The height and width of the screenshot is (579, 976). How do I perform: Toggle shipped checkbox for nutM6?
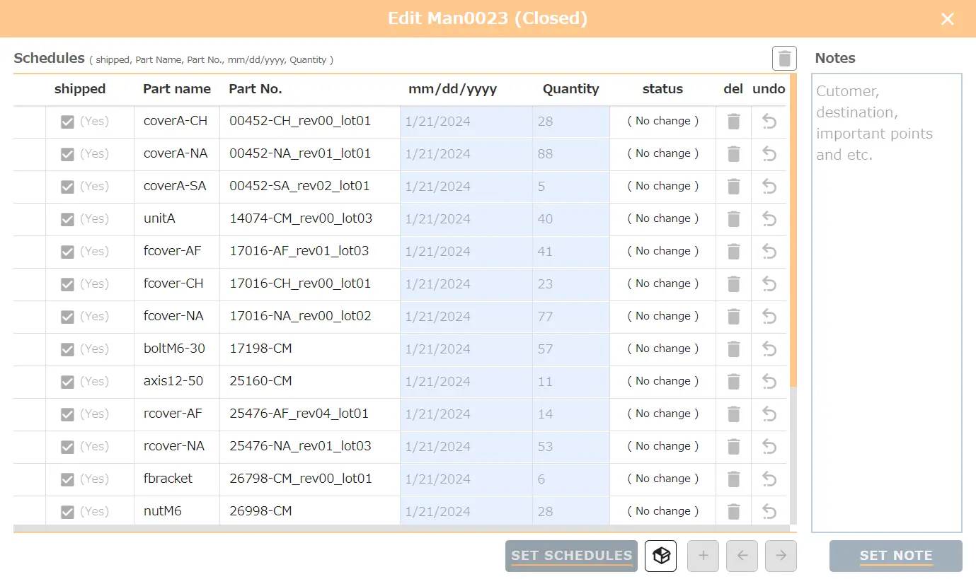[67, 512]
